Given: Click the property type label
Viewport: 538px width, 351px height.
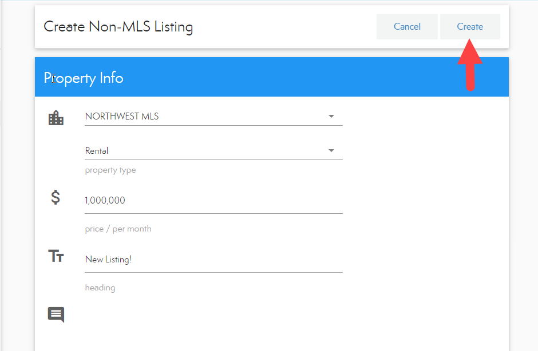Looking at the screenshot, I should coord(110,170).
